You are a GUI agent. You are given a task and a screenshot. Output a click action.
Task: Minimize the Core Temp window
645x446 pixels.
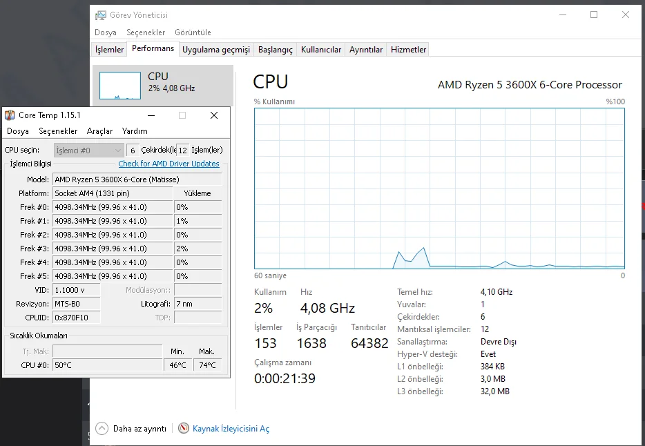pos(151,115)
